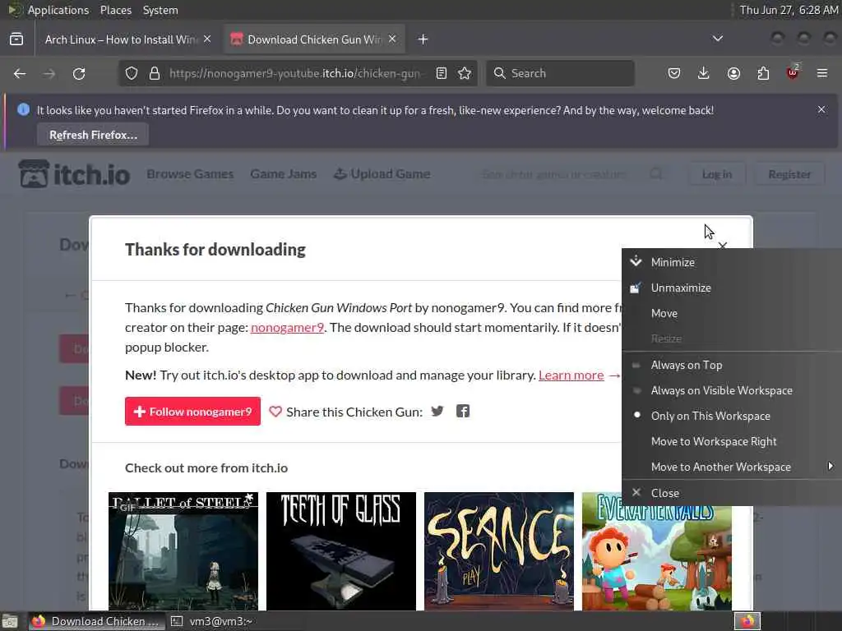Switch to the Download Chicken Gun tab

click(314, 39)
